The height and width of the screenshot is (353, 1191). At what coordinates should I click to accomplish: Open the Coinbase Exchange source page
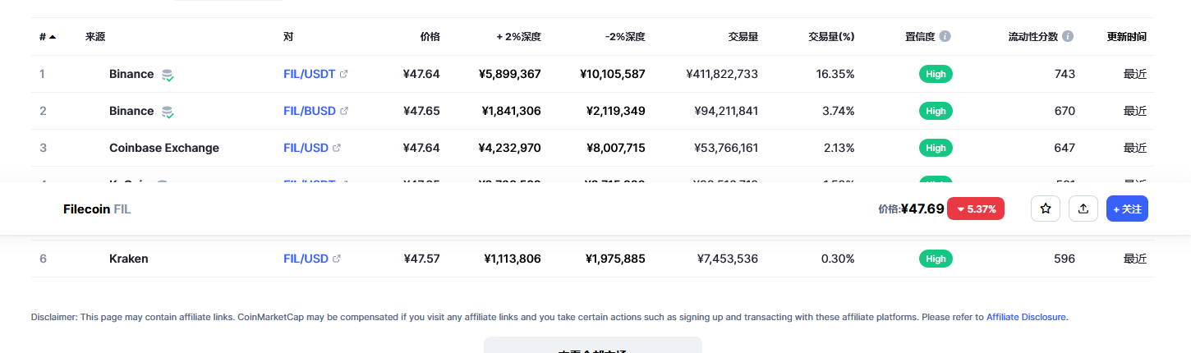163,148
